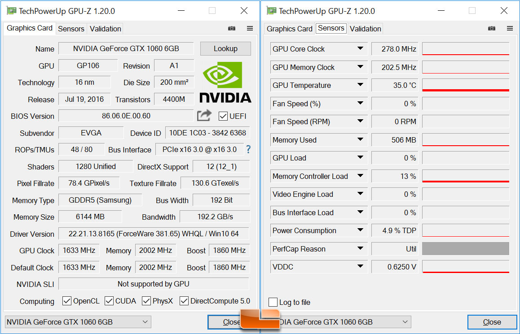Click the Device ID field 10DE 1C03
This screenshot has height=334, width=520.
[207, 133]
